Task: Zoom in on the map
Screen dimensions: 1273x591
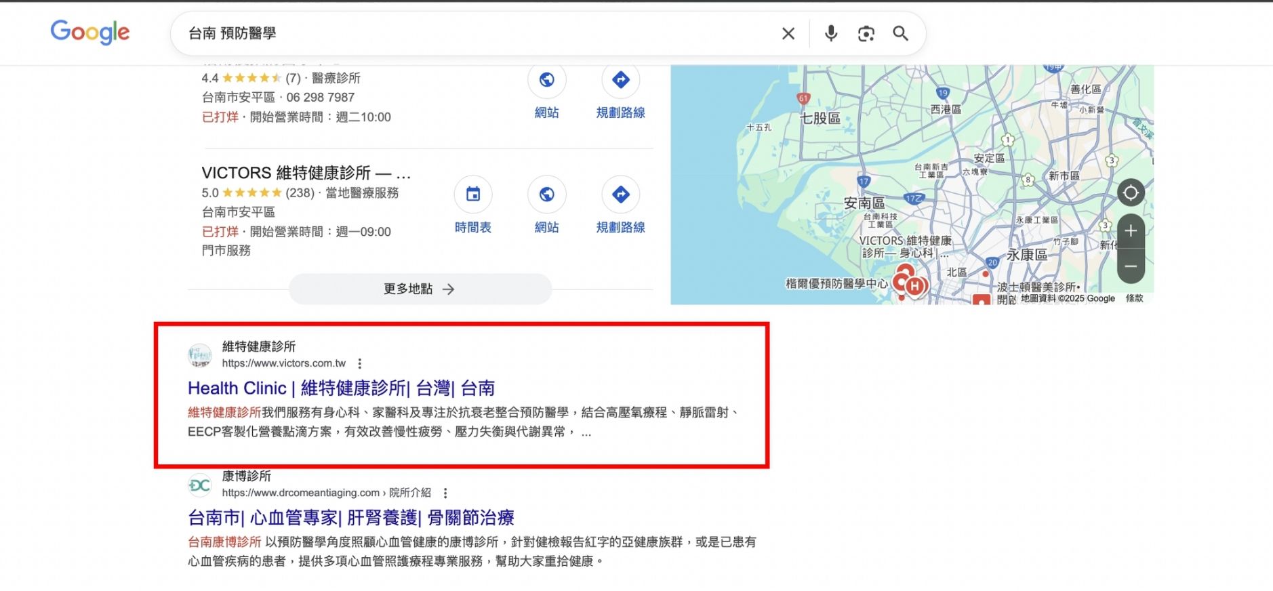Action: tap(1131, 231)
